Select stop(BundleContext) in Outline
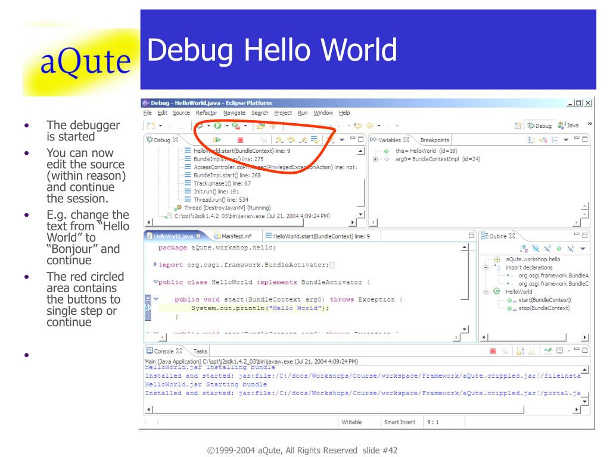The image size is (610, 457). pyautogui.click(x=544, y=308)
